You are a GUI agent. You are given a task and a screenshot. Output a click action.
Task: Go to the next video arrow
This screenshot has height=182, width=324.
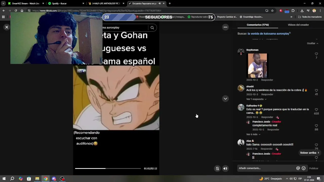225,99
